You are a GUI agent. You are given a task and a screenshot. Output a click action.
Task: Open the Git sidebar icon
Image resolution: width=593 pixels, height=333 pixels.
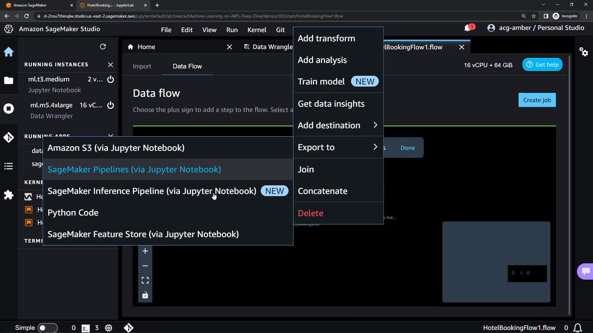pos(9,137)
